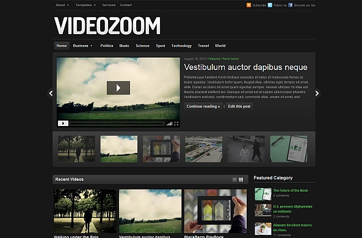Click the large featured video frame

pyautogui.click(x=118, y=92)
